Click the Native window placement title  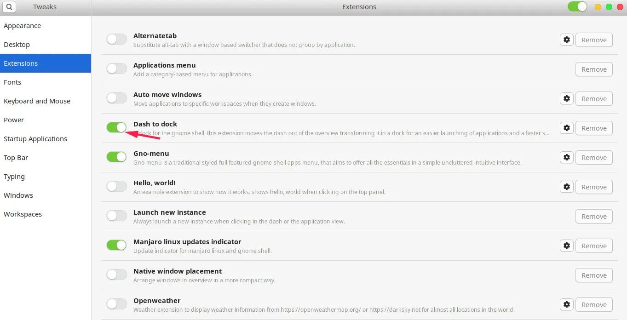178,271
